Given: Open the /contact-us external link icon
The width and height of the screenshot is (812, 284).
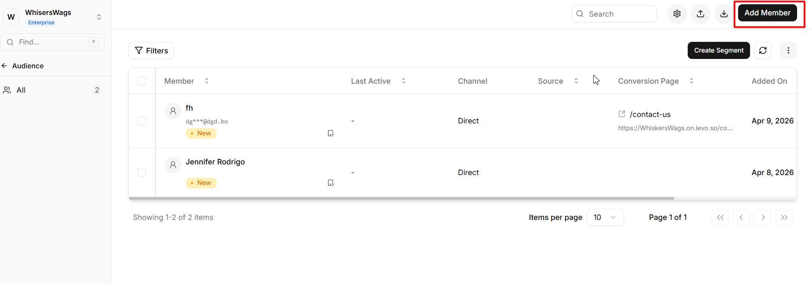Looking at the screenshot, I should click(622, 114).
